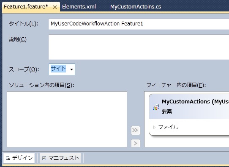Select the MyCustomActions feature item icon
Screen dimensions: 229x167
pos(156,107)
